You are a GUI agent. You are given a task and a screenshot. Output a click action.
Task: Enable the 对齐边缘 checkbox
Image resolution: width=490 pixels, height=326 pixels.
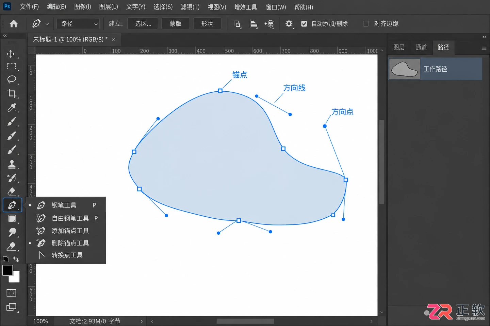(x=366, y=24)
